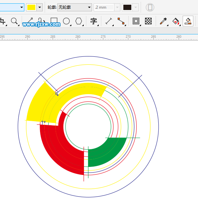Select the Crop tool

coord(3,21)
